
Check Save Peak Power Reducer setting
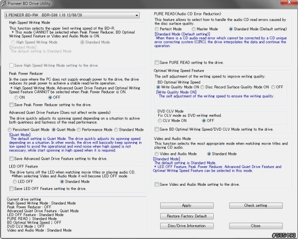pos(11,105)
